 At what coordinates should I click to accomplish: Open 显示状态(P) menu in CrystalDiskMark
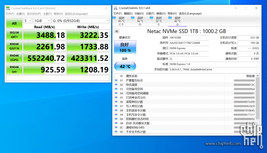tap(34, 14)
